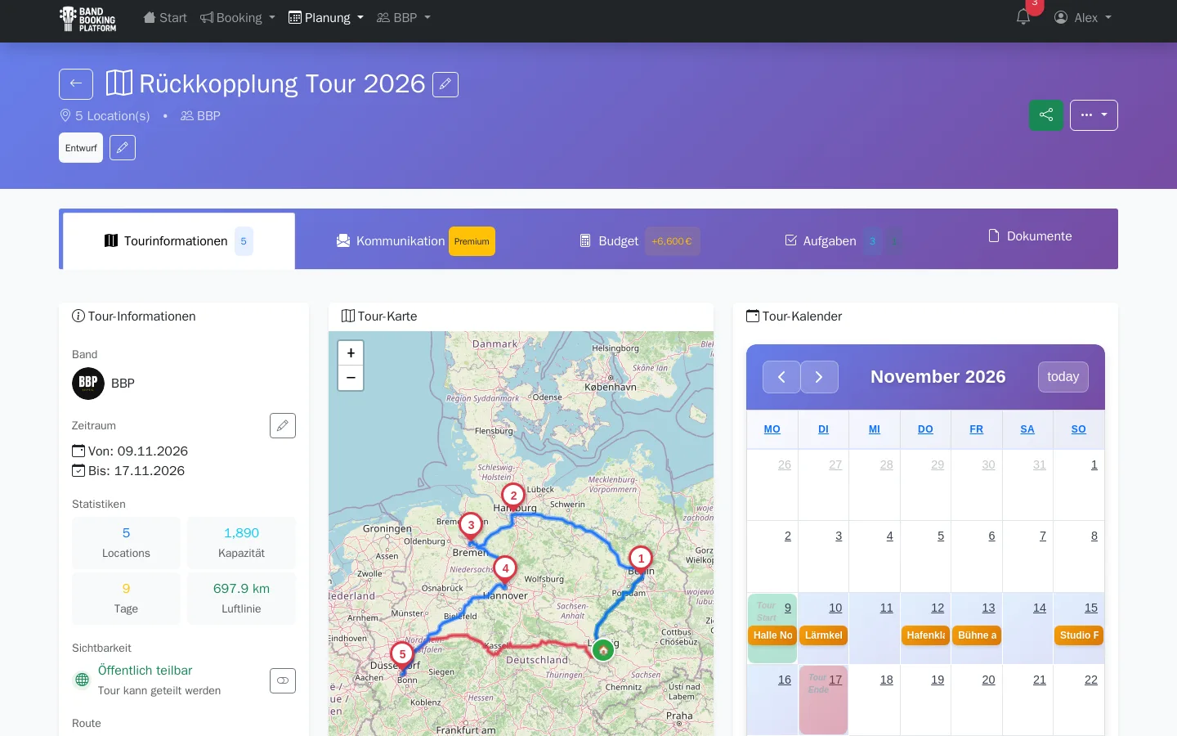Click the BBP band avatar
The width and height of the screenshot is (1177, 736).
pos(88,384)
